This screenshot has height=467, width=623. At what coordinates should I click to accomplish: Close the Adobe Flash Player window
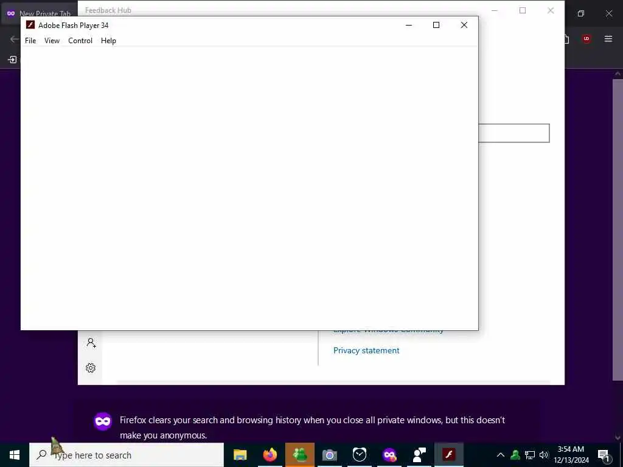[464, 25]
